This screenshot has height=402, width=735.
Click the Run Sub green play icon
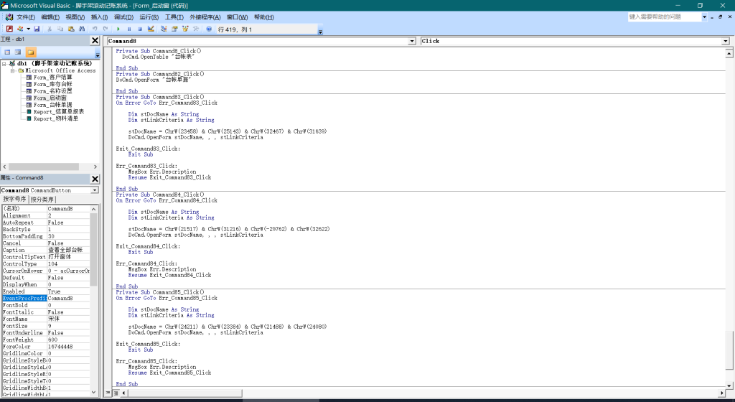[x=118, y=29]
